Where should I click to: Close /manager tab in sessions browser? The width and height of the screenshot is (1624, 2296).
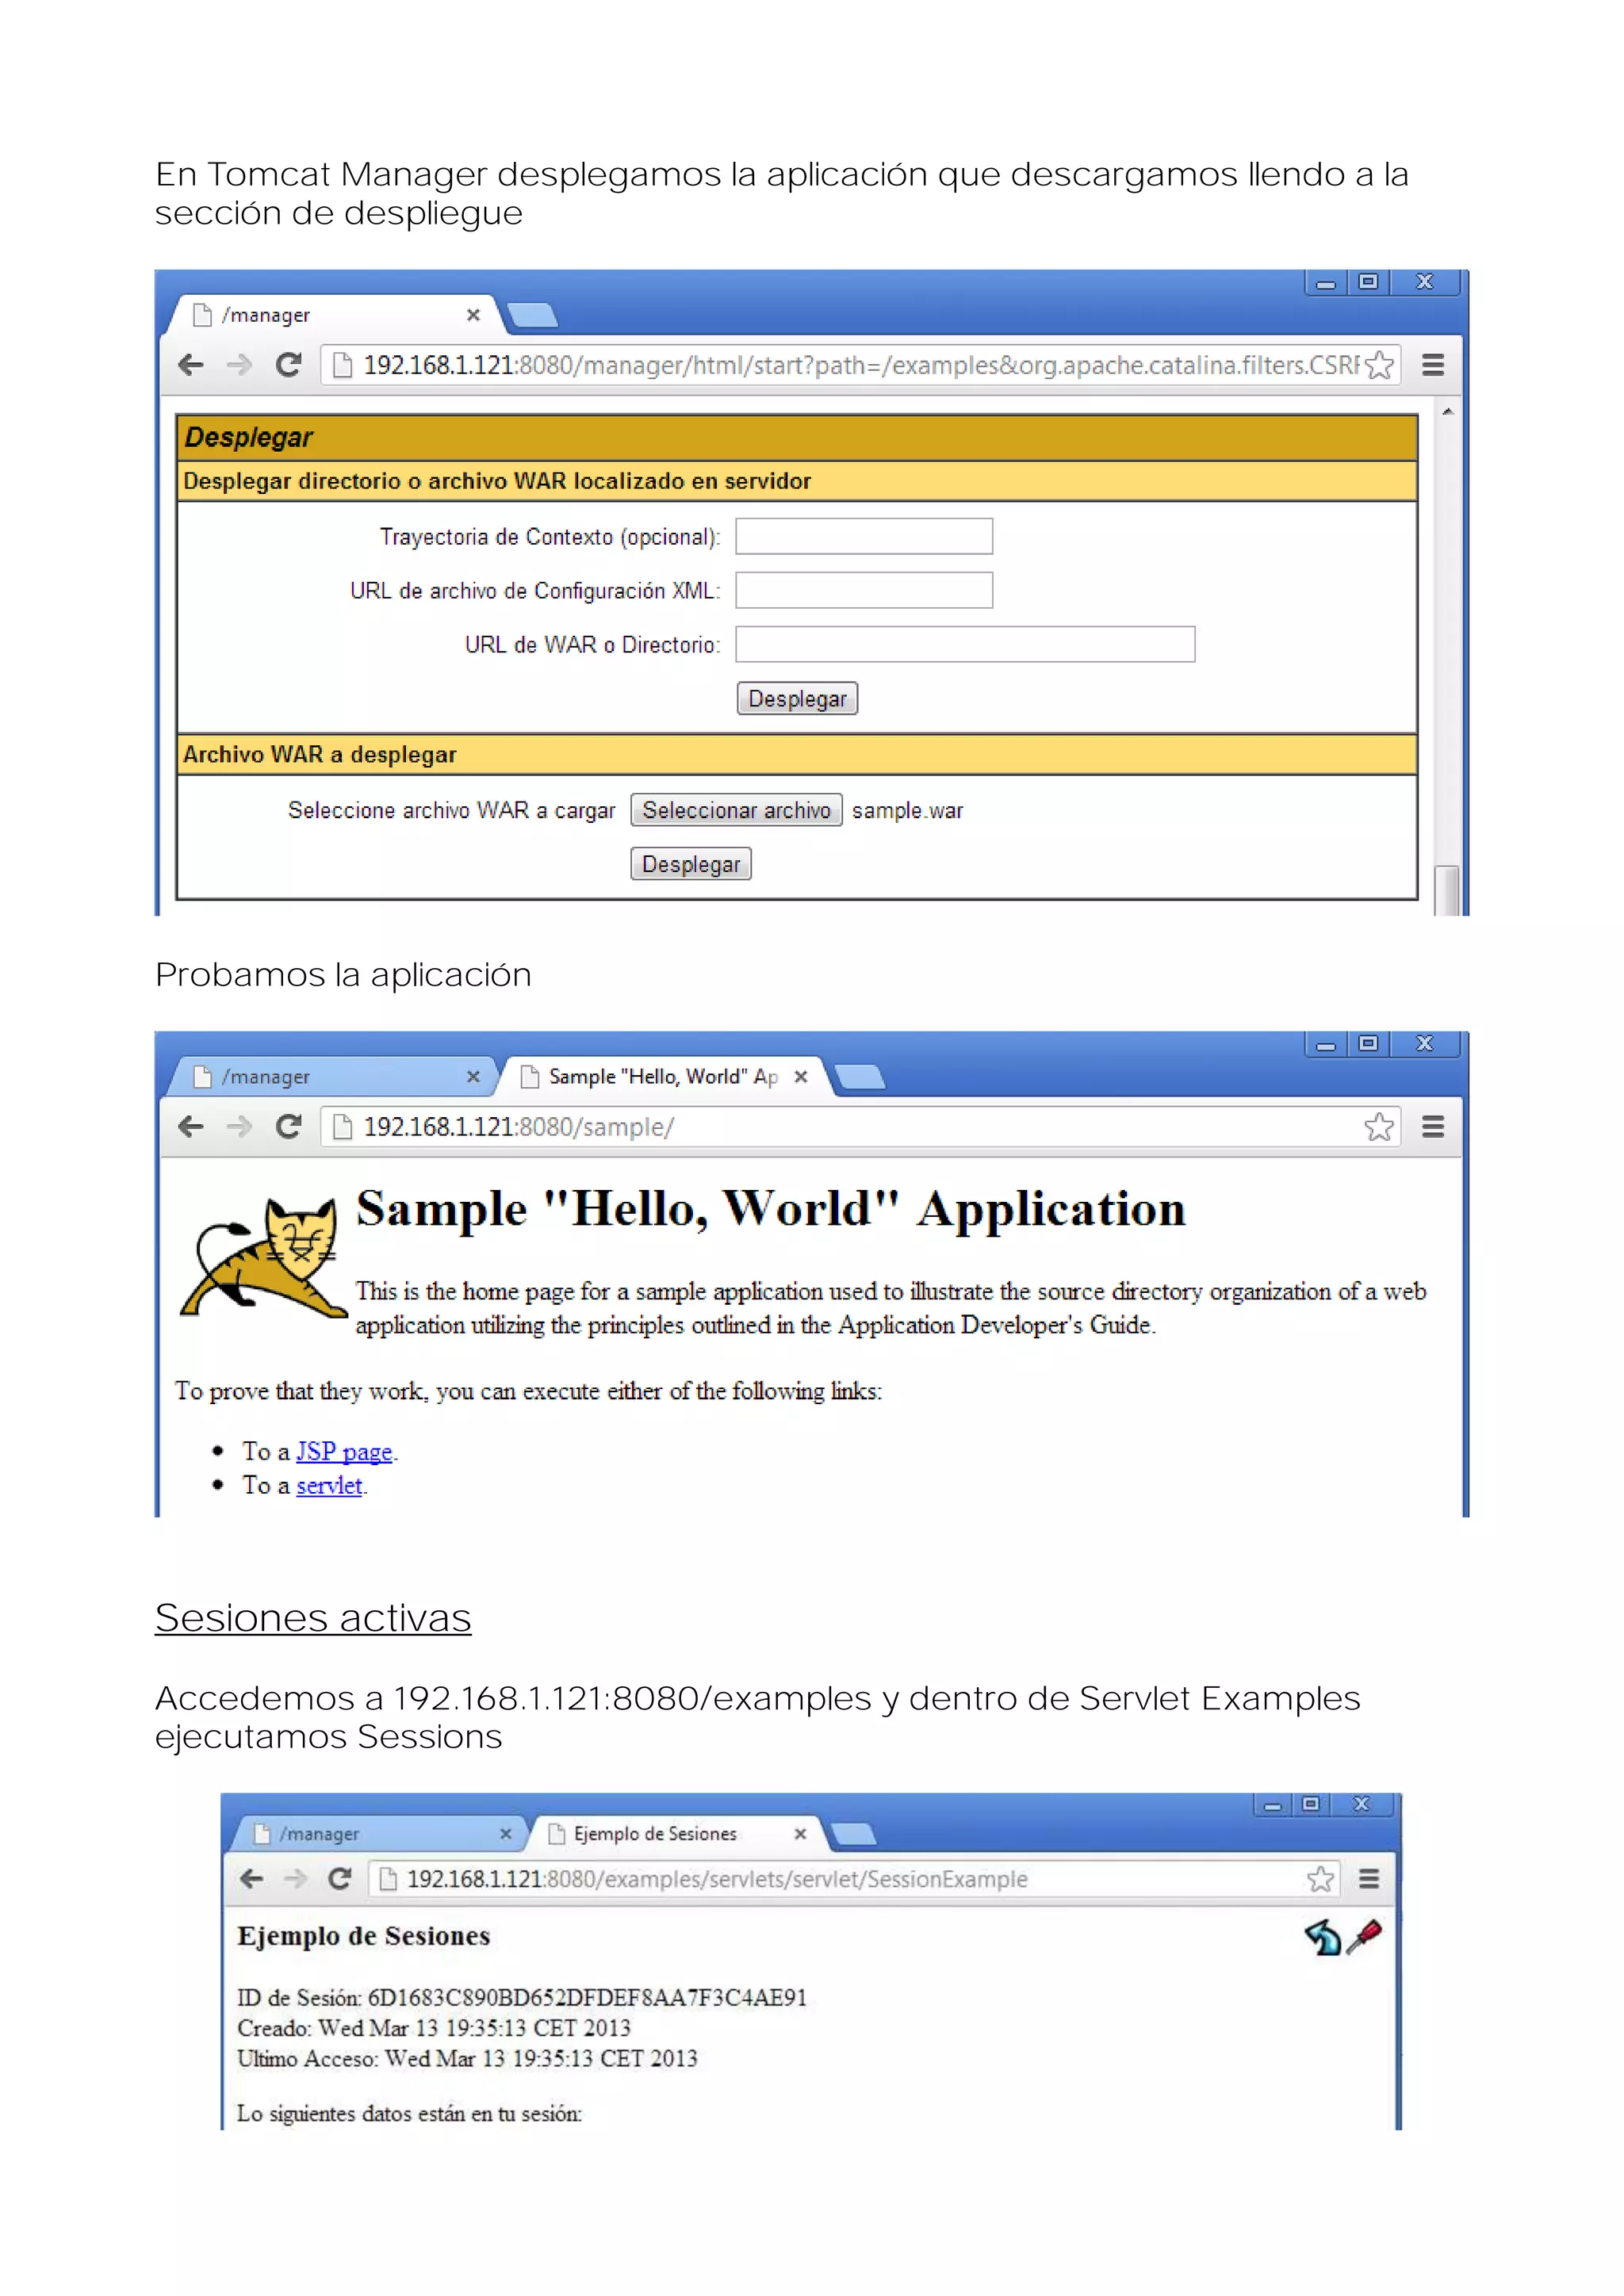tap(506, 1834)
